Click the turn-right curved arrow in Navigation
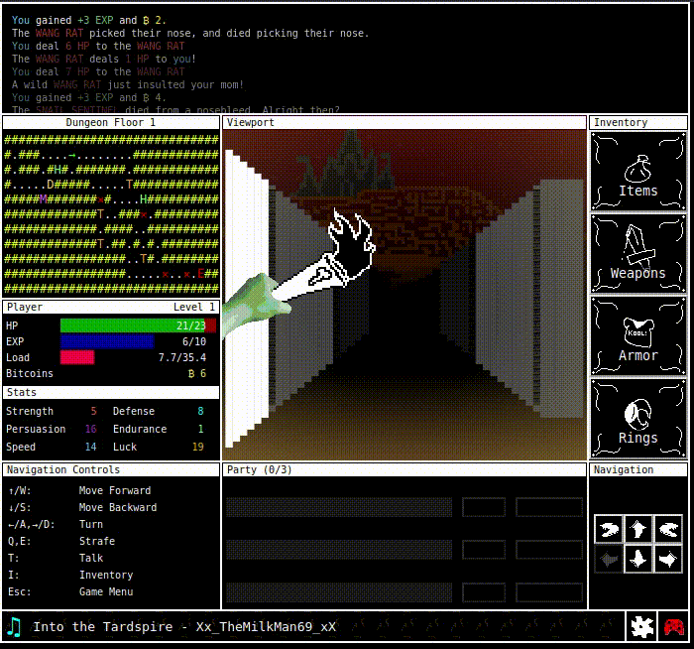The width and height of the screenshot is (694, 649). 668,529
